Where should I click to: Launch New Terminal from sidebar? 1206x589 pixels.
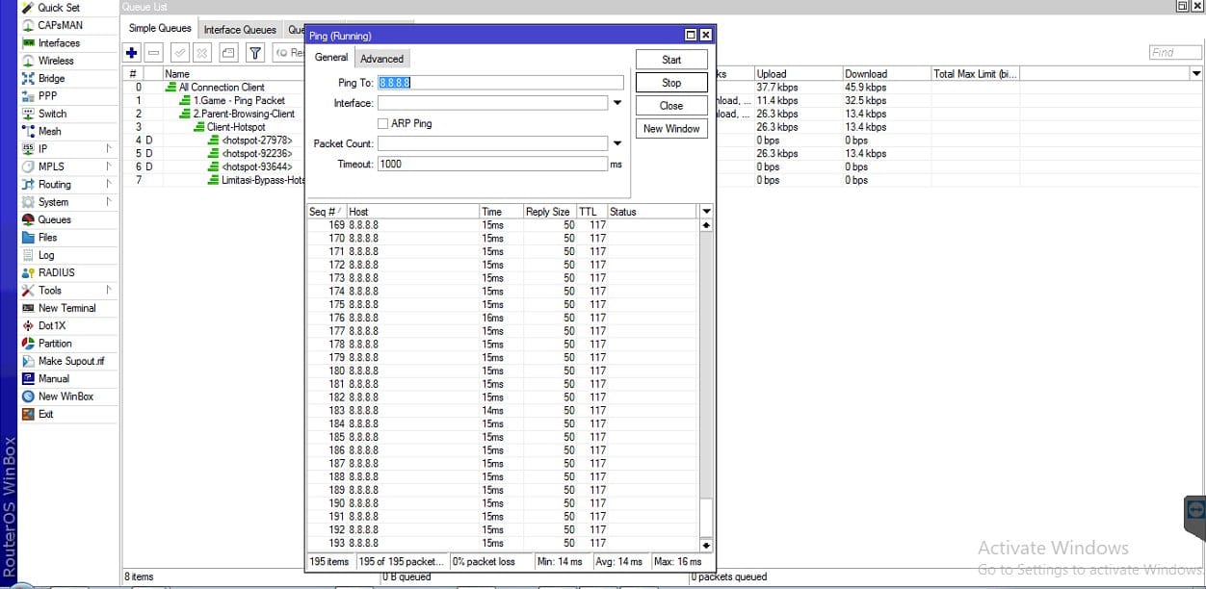click(59, 308)
